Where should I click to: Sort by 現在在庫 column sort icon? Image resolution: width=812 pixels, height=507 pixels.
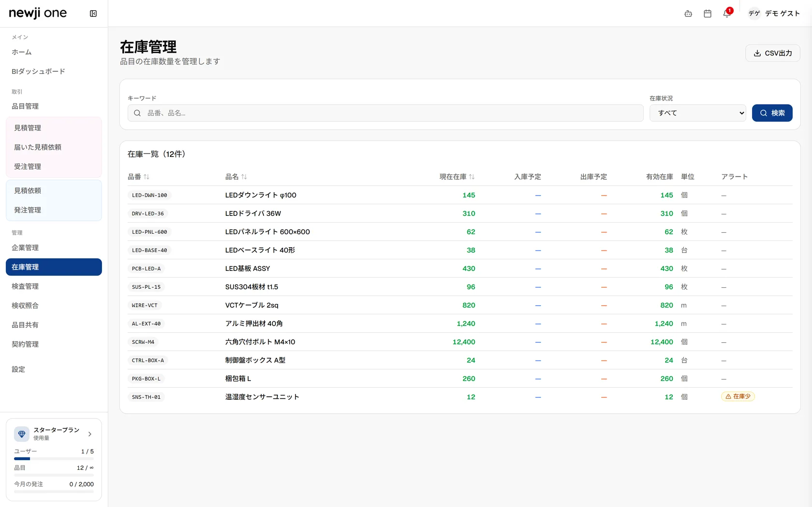[x=472, y=177]
